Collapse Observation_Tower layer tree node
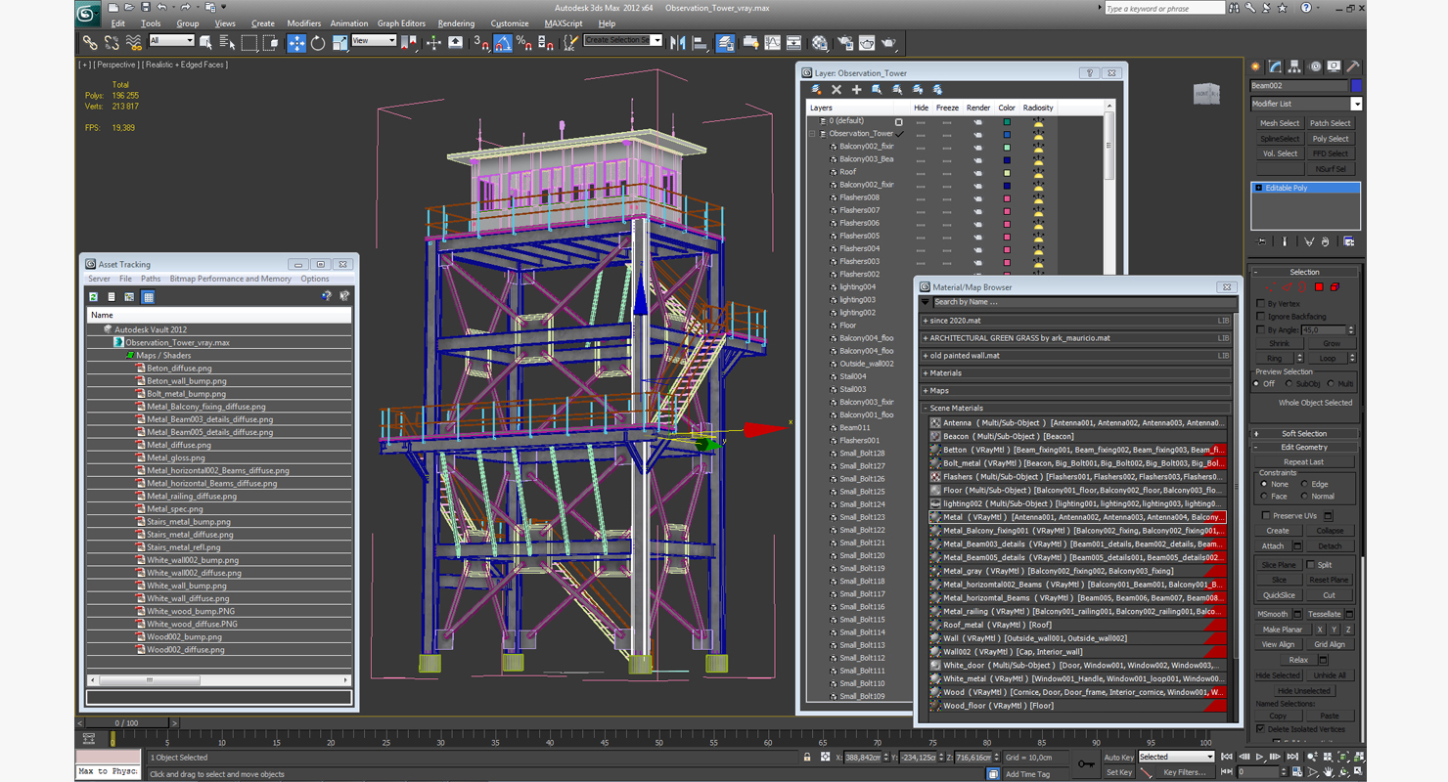1448x782 pixels. 812,134
